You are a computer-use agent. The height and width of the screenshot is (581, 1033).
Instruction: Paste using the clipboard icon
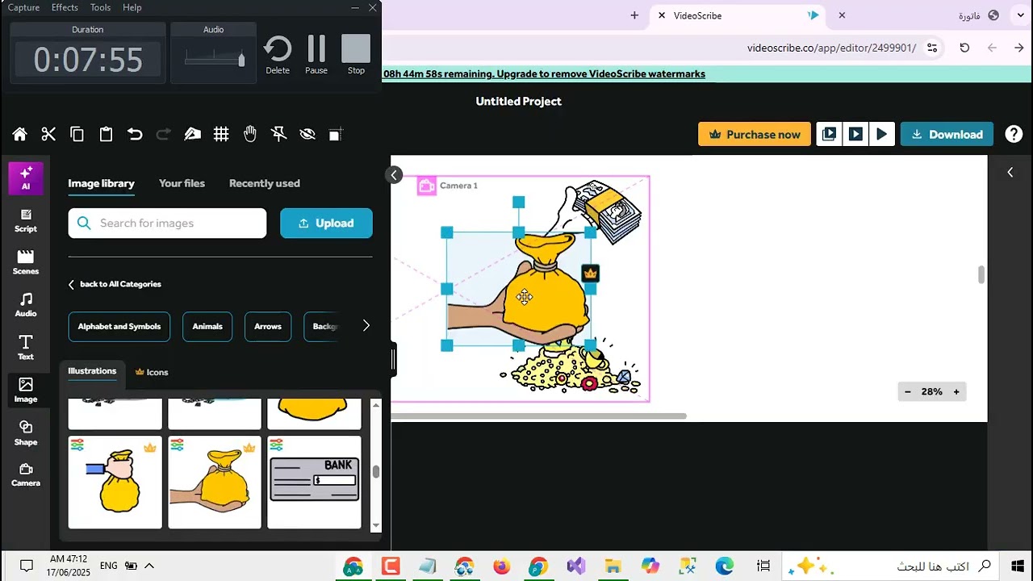tap(106, 135)
